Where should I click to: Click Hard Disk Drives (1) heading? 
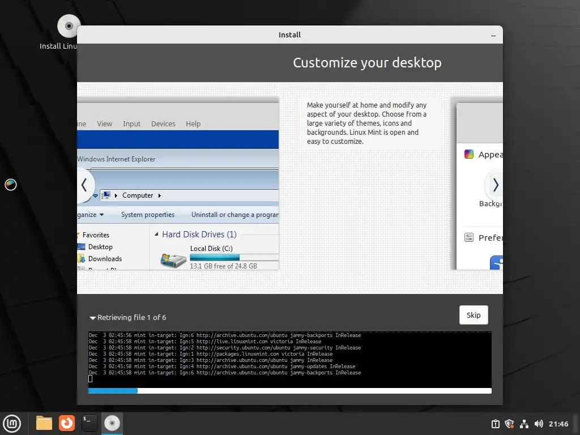[x=199, y=234]
